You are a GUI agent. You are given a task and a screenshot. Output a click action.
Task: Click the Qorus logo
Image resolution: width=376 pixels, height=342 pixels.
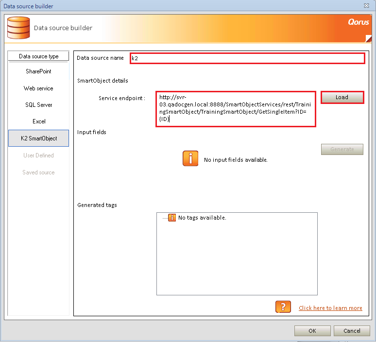359,22
